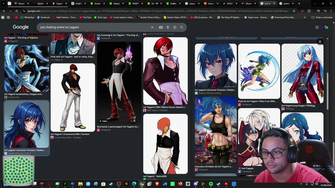Open Brave browser from the taskbar
Viewport: 335px width, 188px height.
[157, 184]
